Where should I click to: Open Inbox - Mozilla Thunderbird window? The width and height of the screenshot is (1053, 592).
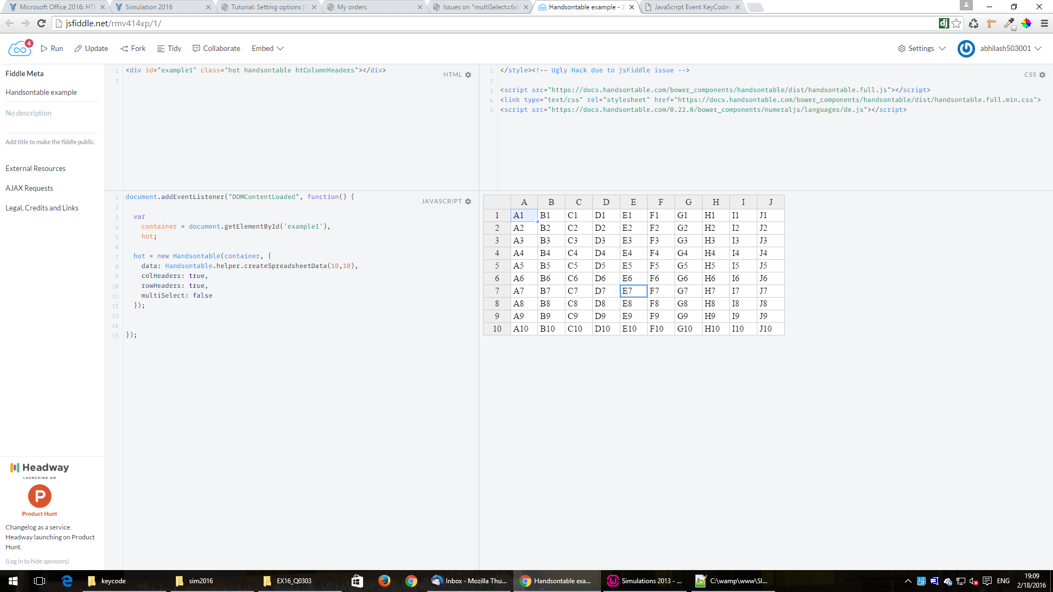(469, 581)
